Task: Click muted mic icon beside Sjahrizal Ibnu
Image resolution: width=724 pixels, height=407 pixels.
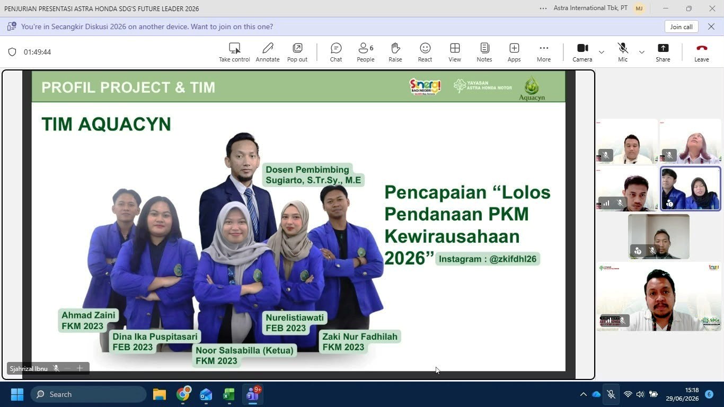Action: (56, 368)
